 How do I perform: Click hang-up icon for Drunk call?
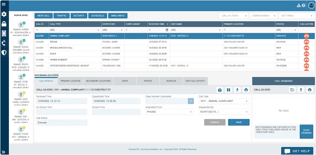point(306,42)
